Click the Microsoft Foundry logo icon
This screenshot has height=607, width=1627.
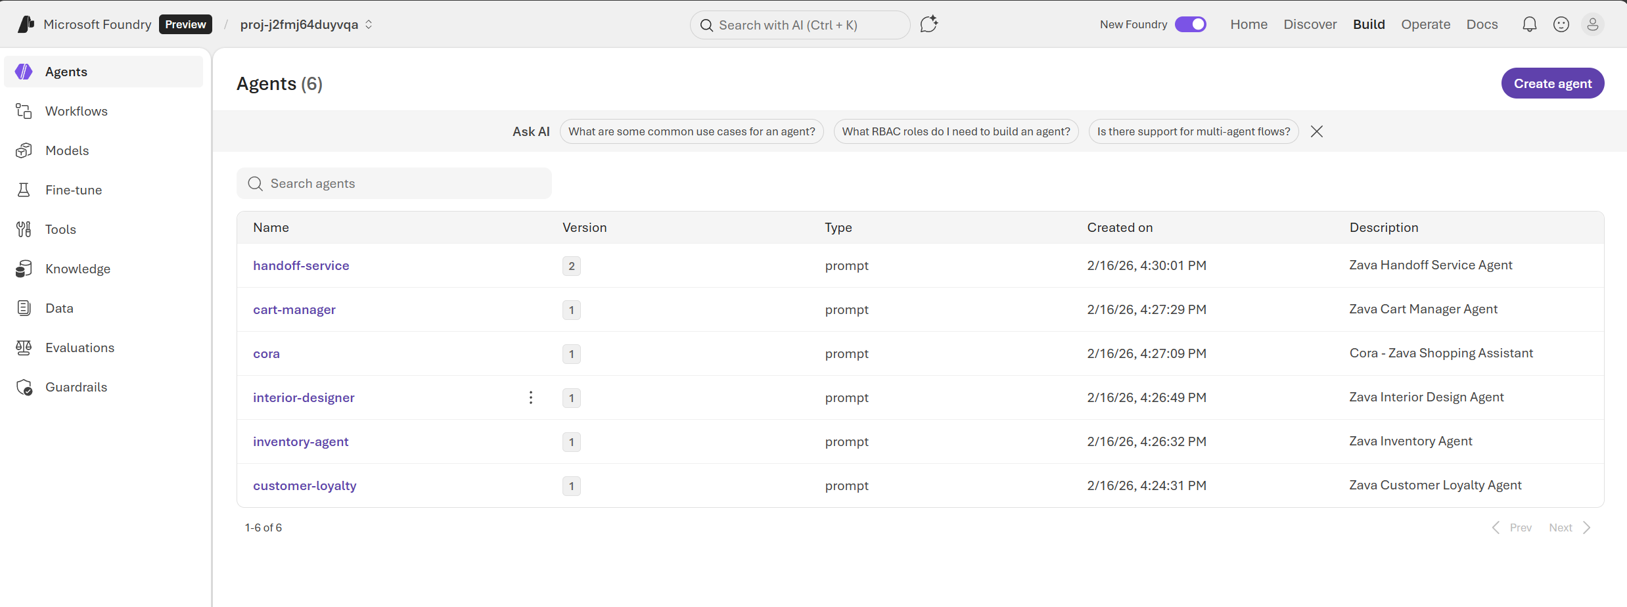(x=26, y=24)
